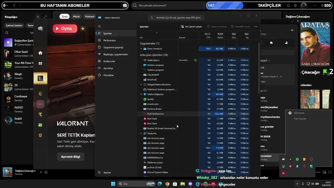Toggle fullscreen in Spotify player bar
Image resolution: width=334 pixels, height=188 pixels.
pyautogui.click(x=330, y=172)
